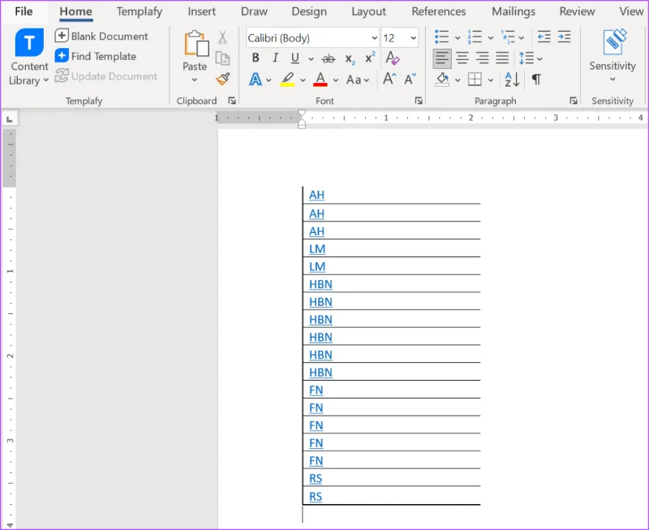
Task: Click the last RS hyperlink
Action: pos(316,496)
